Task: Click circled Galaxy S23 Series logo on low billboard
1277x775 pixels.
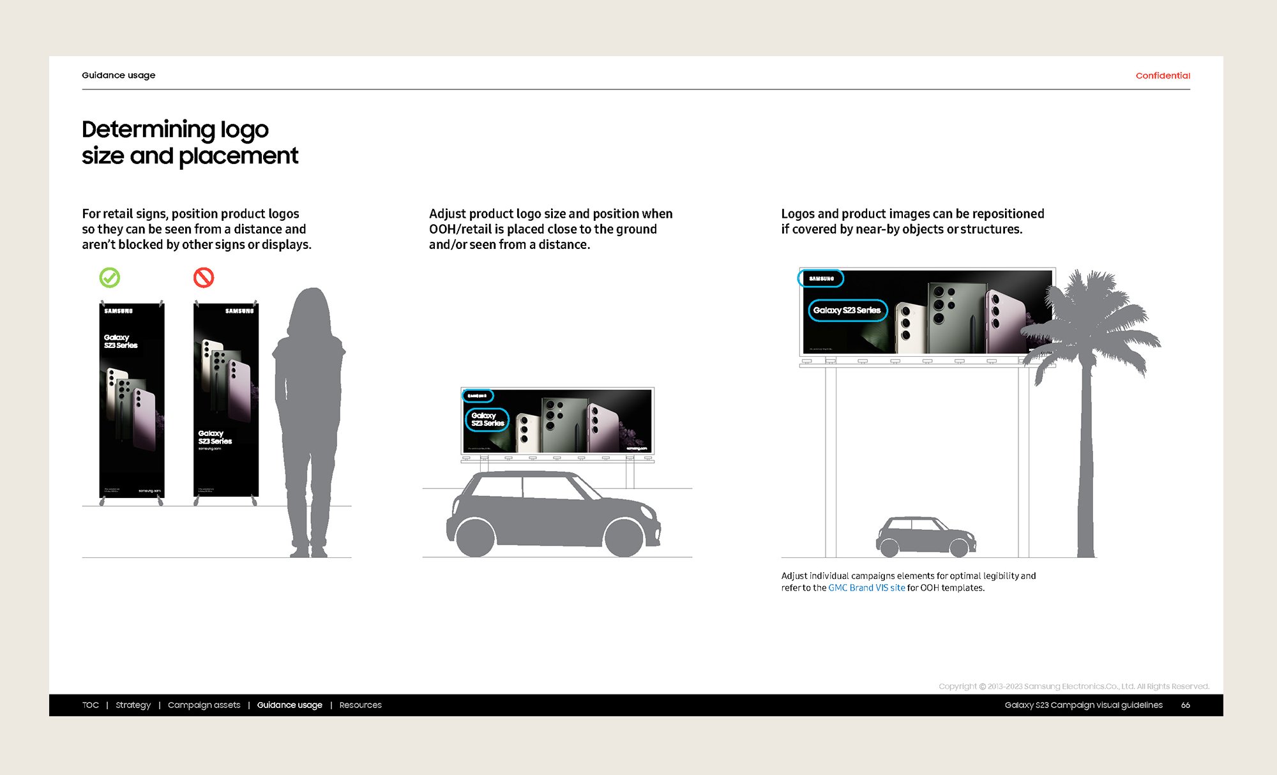Action: click(487, 419)
